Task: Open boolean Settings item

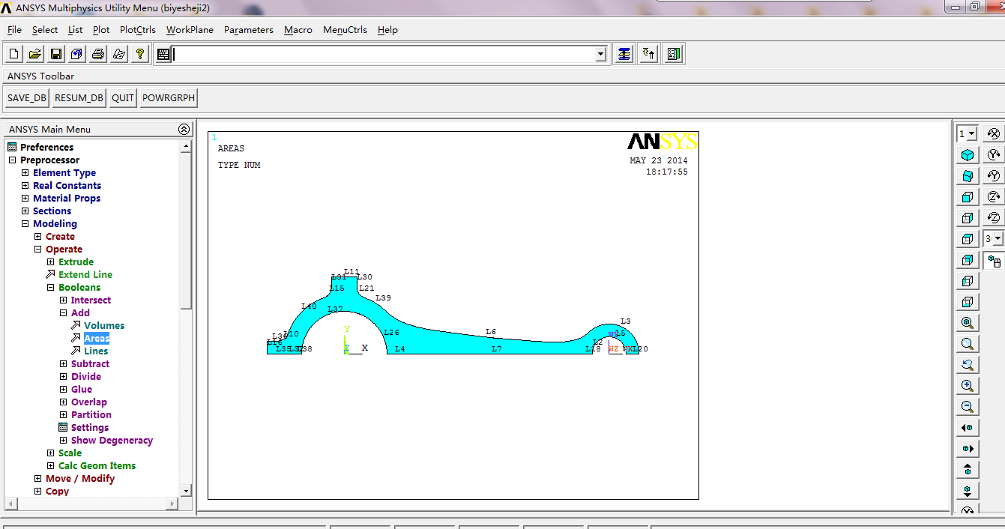Action: point(90,428)
